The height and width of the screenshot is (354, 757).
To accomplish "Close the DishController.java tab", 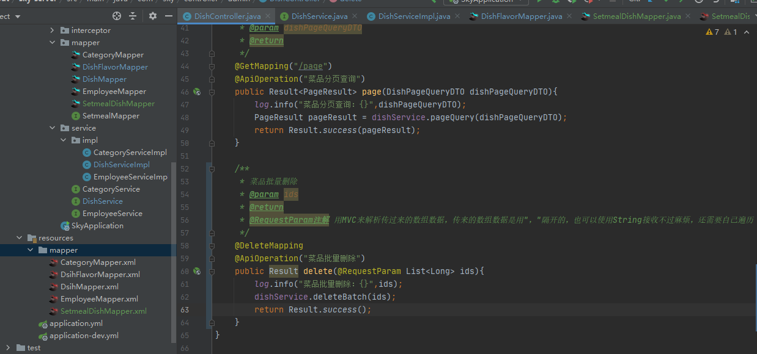I will point(267,16).
